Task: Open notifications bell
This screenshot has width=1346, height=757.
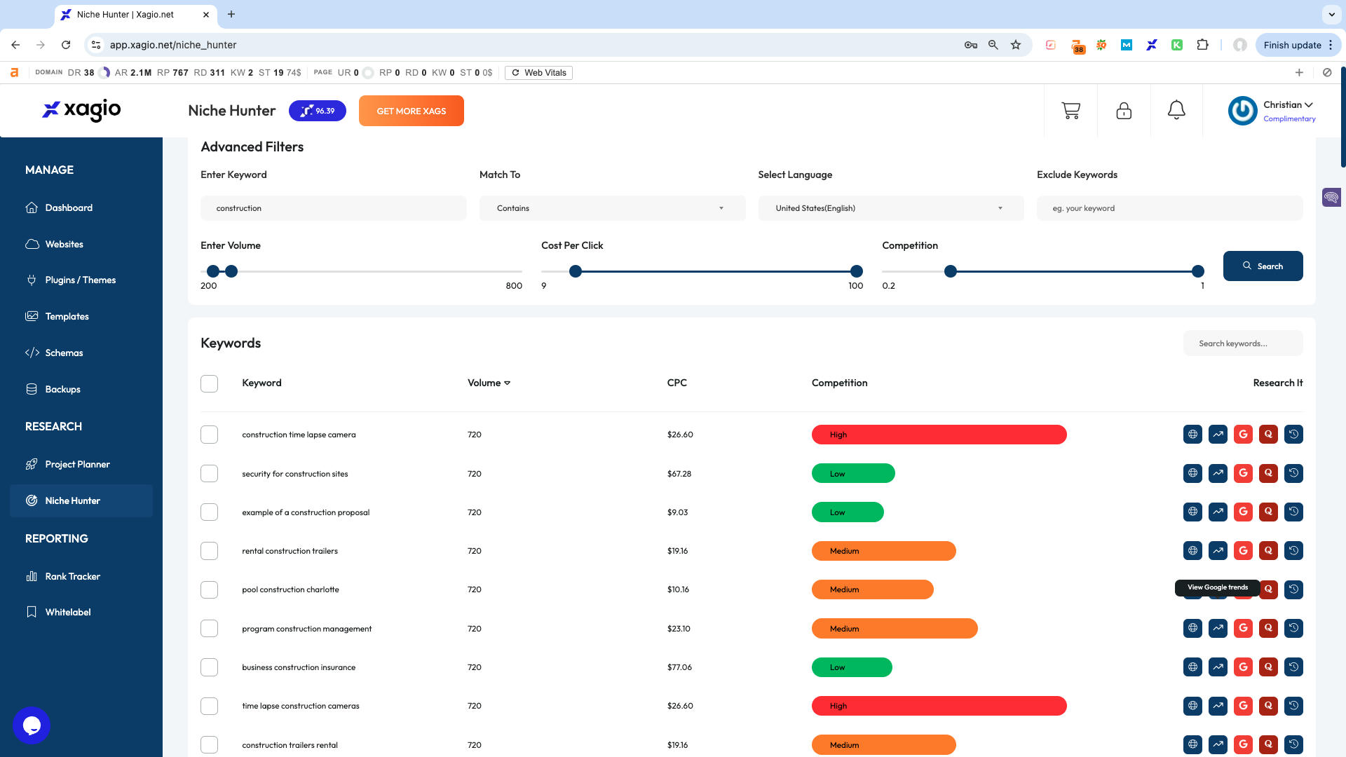Action: coord(1176,110)
